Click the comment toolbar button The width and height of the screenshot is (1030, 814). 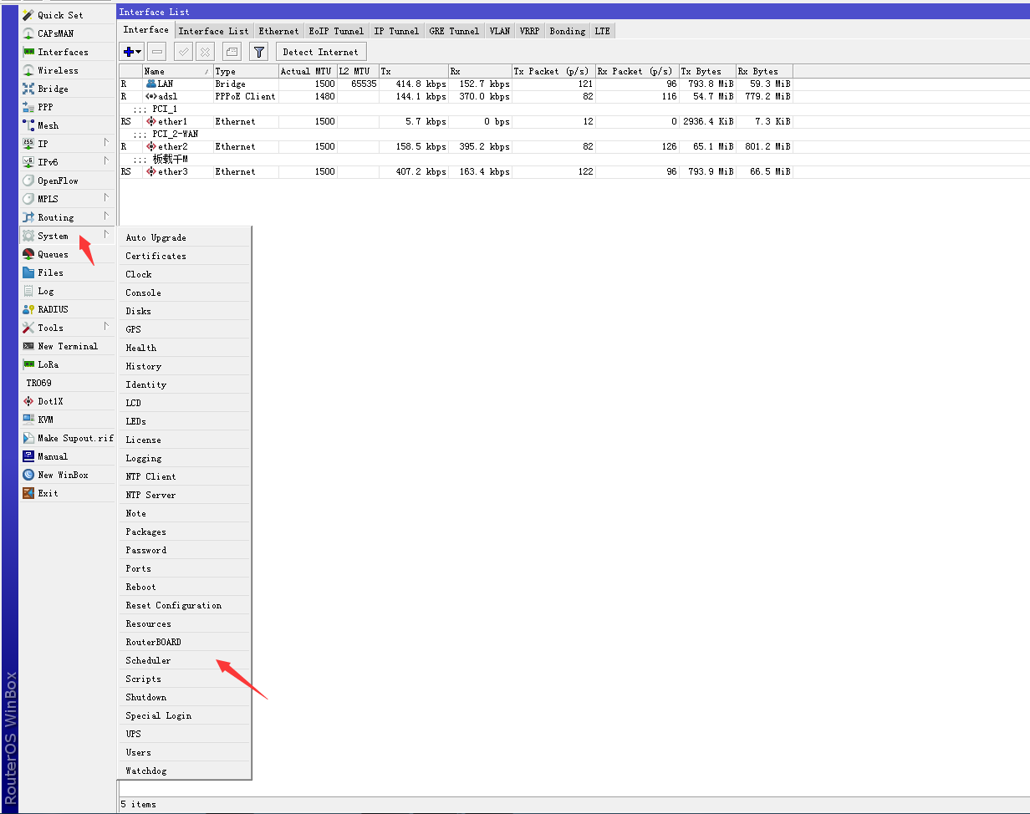click(232, 52)
